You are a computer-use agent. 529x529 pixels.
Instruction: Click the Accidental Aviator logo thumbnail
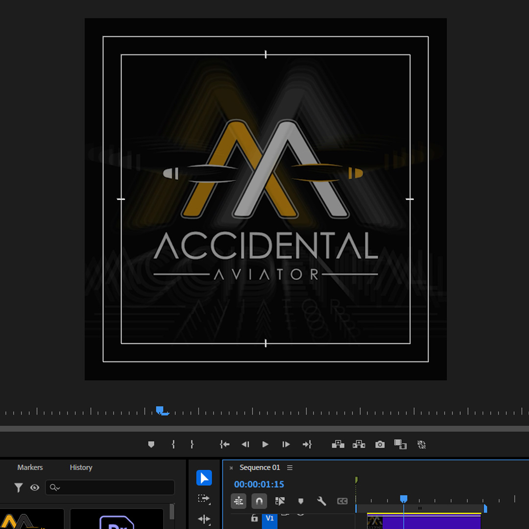(32, 519)
